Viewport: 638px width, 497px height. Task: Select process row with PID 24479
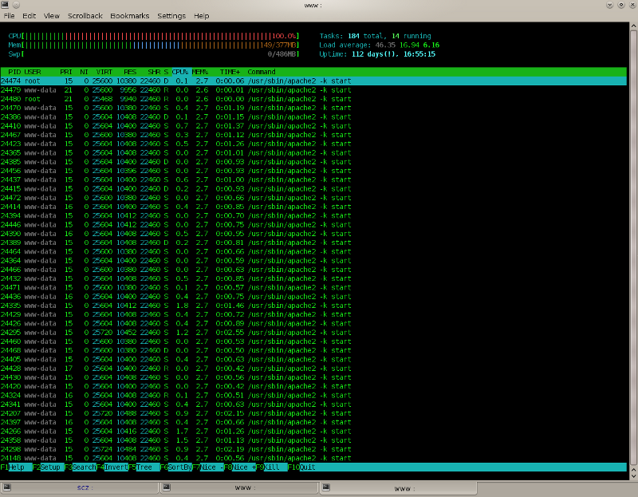[x=313, y=90]
